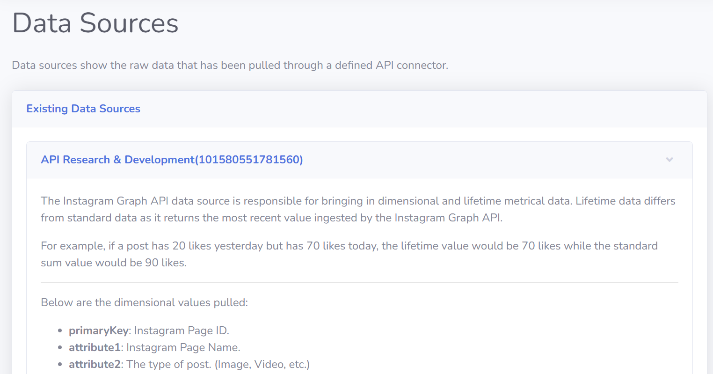713x374 pixels.
Task: Select the bold attribute2 label
Action: pos(95,364)
